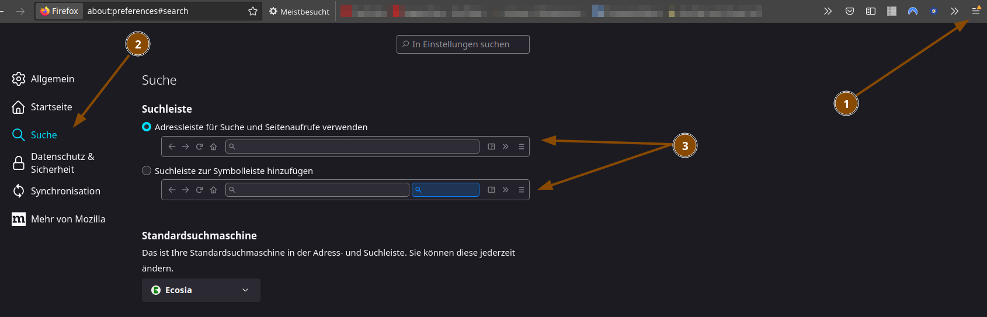Focus the 'In Einstellungen suchen' search box
The width and height of the screenshot is (987, 317).
click(463, 44)
